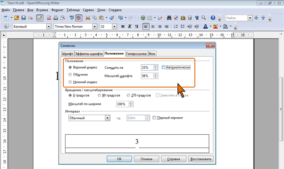Click the Undo arrow icon
Image resolution: width=284 pixels, height=169 pixels.
(120, 18)
